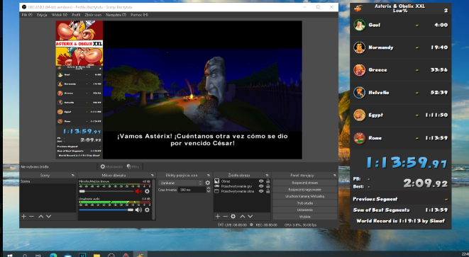Viewport: 469px width, 257px height.
Task: Open source properties gear in Źródła obrazu toolbar
Action: point(233,217)
